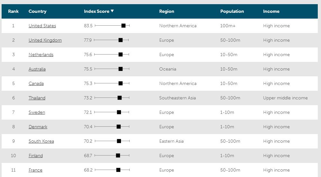Click the Population column header
Viewport: 321px width, 177px height.
coord(232,11)
